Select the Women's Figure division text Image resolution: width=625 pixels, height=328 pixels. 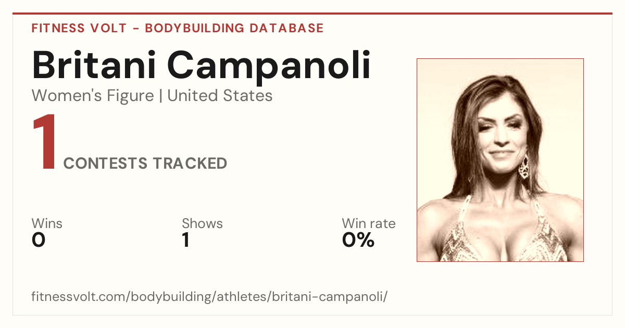[x=93, y=96]
